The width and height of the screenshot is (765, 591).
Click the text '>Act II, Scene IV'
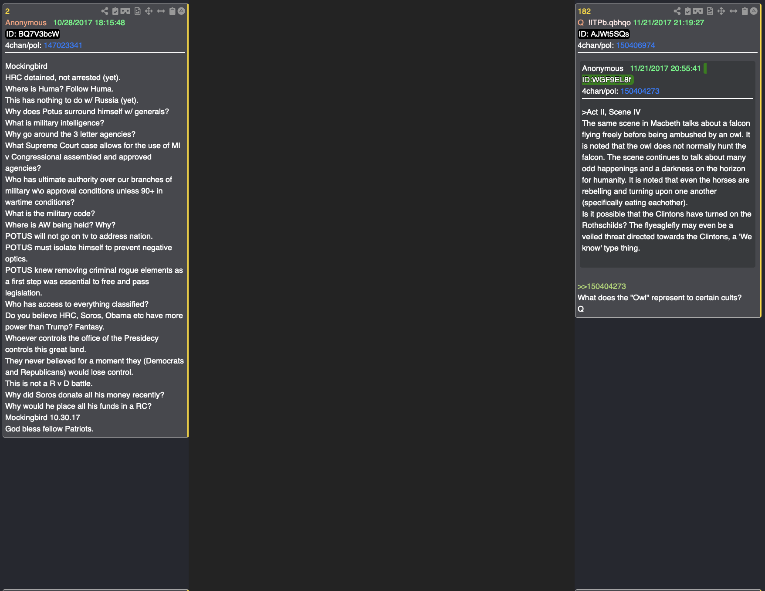(x=611, y=112)
